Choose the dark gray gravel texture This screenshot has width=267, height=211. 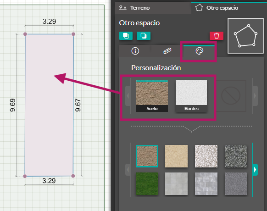click(x=236, y=156)
